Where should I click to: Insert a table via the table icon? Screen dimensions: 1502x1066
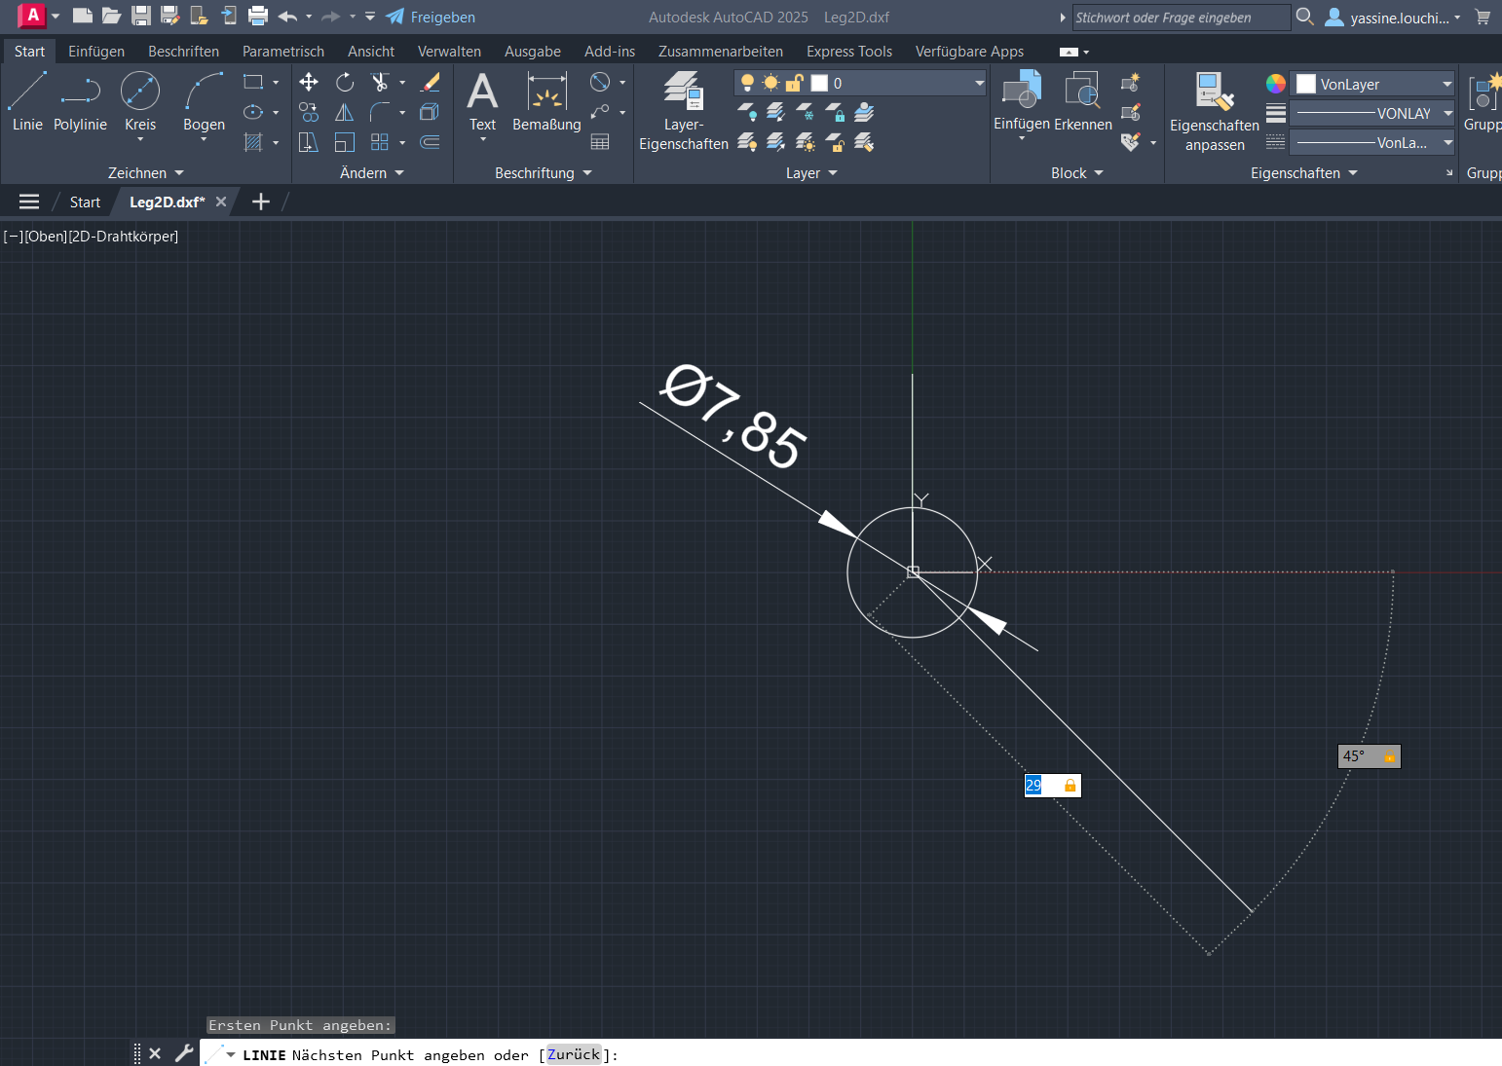point(600,142)
